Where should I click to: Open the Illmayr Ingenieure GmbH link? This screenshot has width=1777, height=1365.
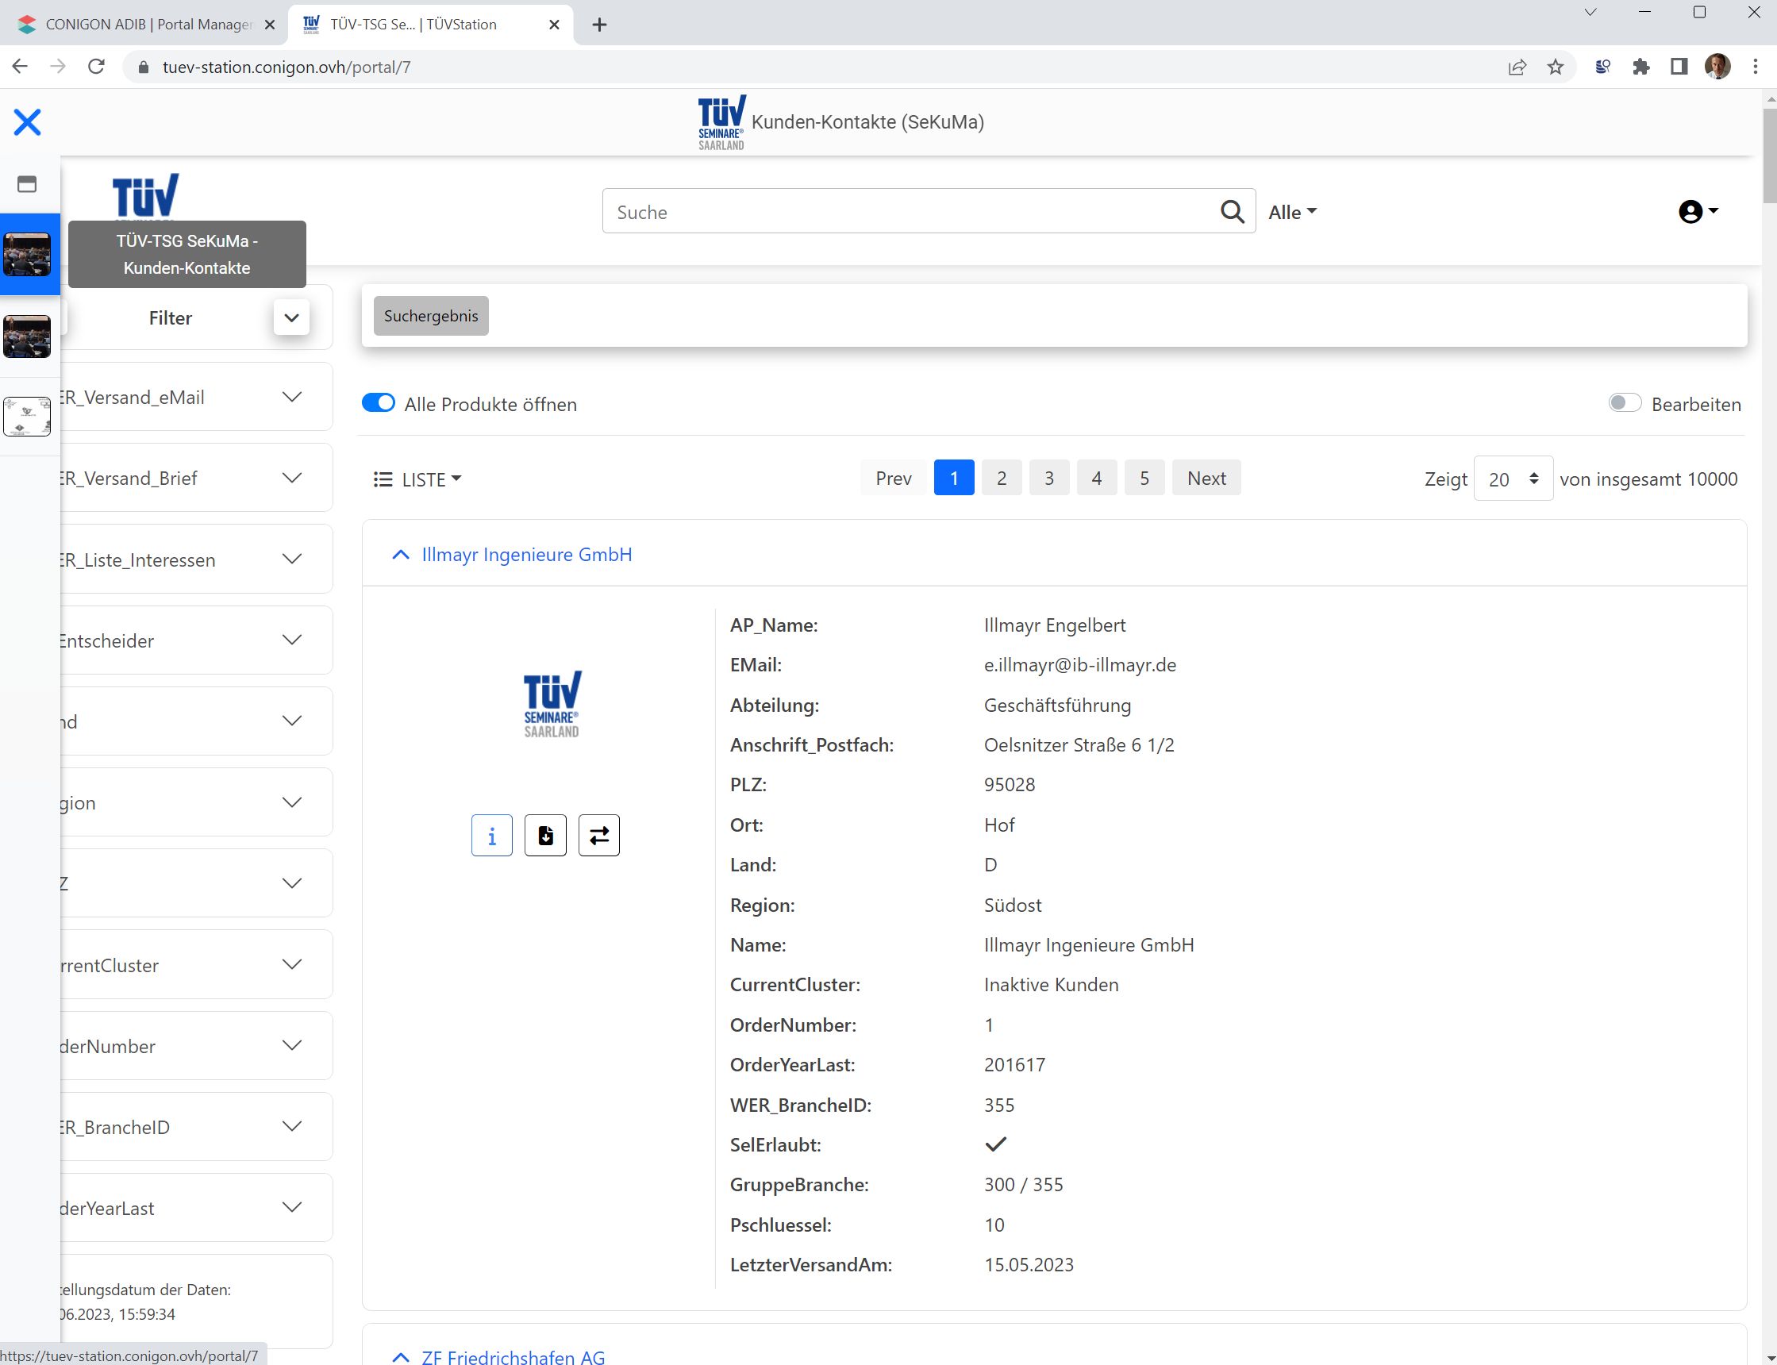point(526,554)
